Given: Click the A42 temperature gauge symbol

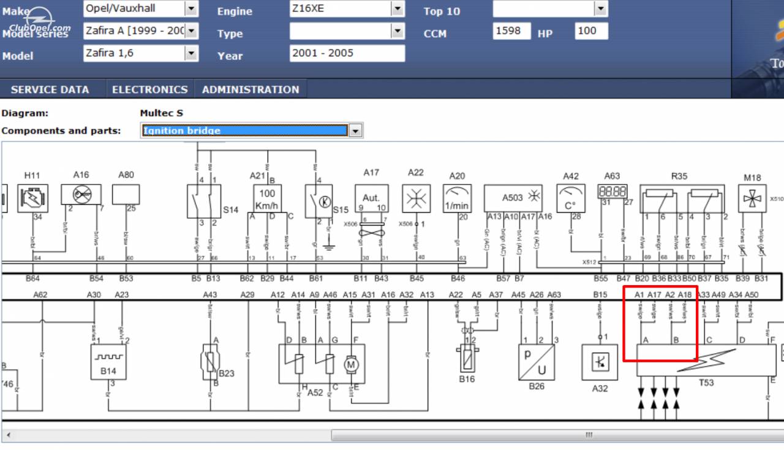Looking at the screenshot, I should (571, 198).
